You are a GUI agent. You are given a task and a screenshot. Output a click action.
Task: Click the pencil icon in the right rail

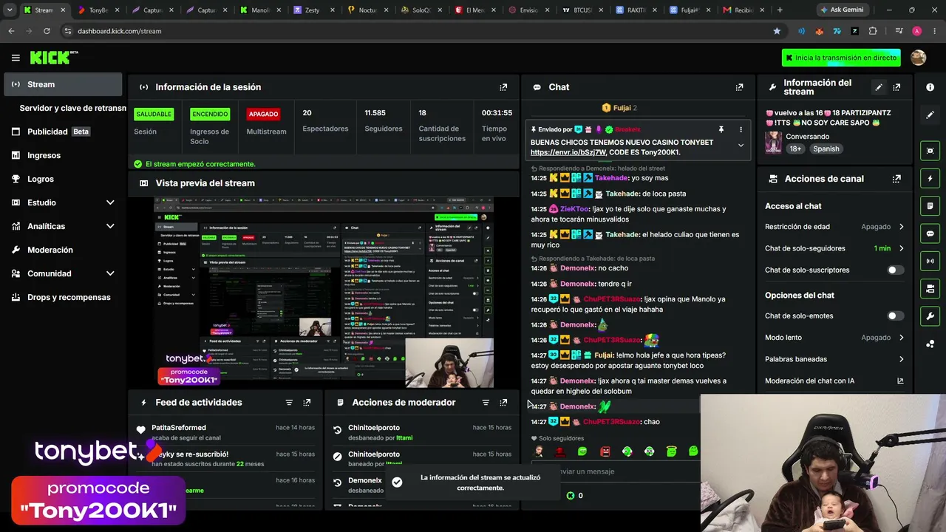click(x=930, y=115)
